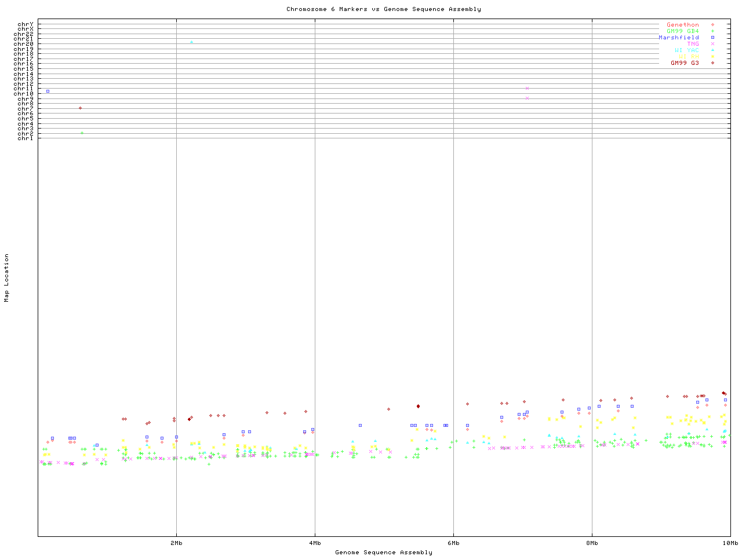742x556 pixels.
Task: Click the blue square outlier near chr10
Action: [48, 91]
